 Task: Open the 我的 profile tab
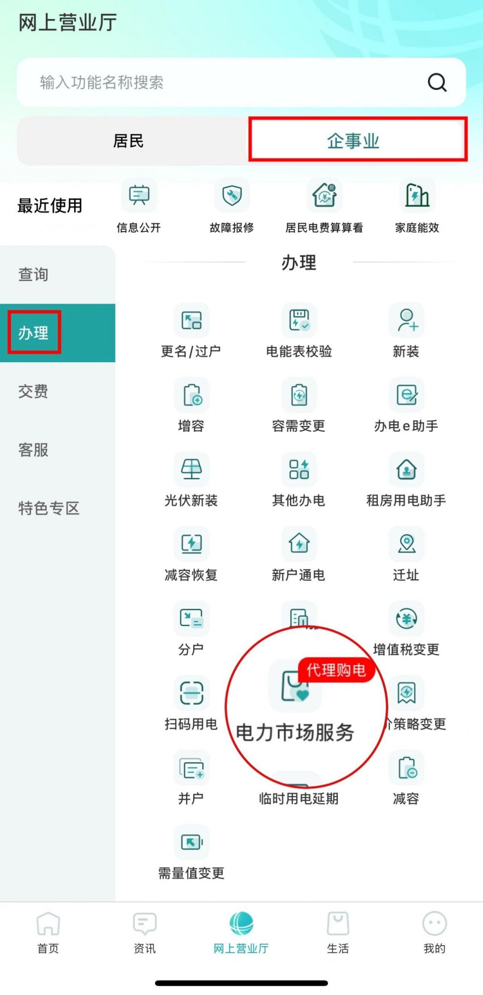click(x=434, y=933)
